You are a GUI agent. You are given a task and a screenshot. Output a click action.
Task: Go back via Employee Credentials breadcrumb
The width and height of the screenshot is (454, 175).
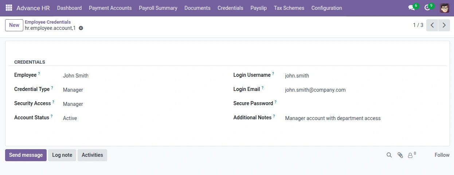tap(48, 22)
